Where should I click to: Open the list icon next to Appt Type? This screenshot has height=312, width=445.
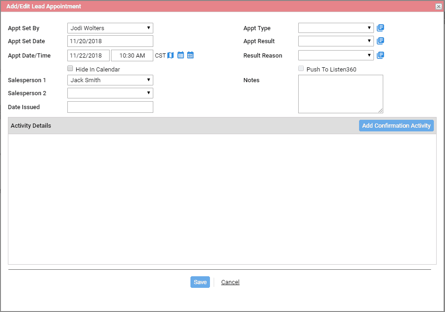380,28
